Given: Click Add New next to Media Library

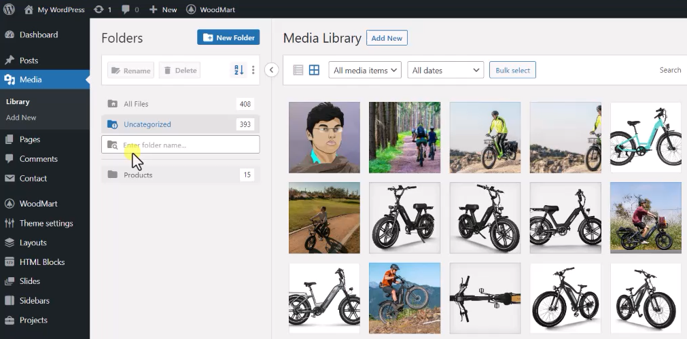Looking at the screenshot, I should 387,38.
